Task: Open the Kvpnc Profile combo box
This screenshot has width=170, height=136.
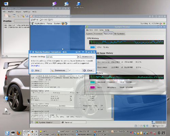Action: pyautogui.click(x=22, y=21)
